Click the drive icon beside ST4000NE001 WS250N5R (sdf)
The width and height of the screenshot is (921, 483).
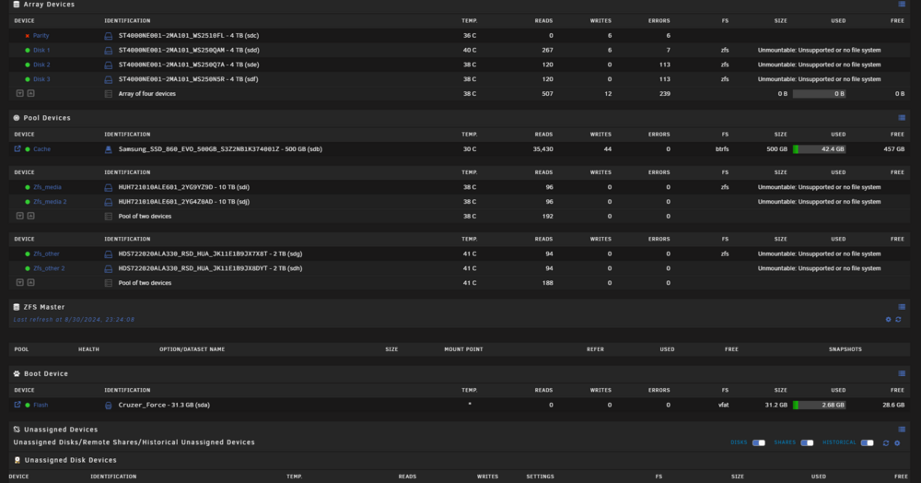click(108, 79)
